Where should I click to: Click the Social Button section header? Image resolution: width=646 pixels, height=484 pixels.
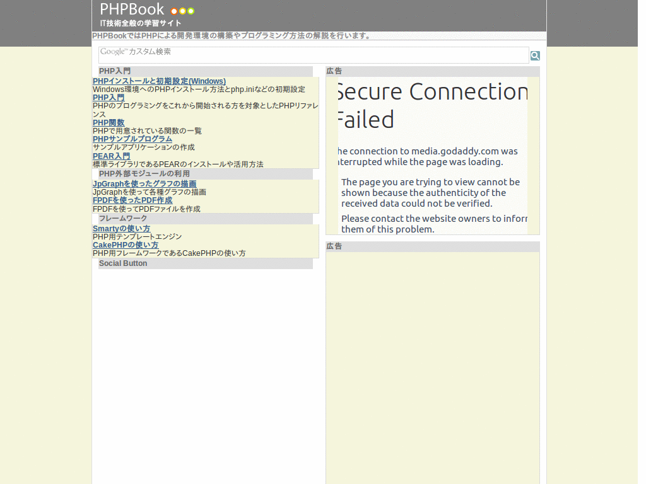click(206, 263)
